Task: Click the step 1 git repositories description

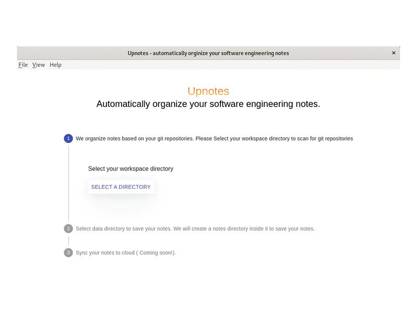Action: pyautogui.click(x=214, y=138)
